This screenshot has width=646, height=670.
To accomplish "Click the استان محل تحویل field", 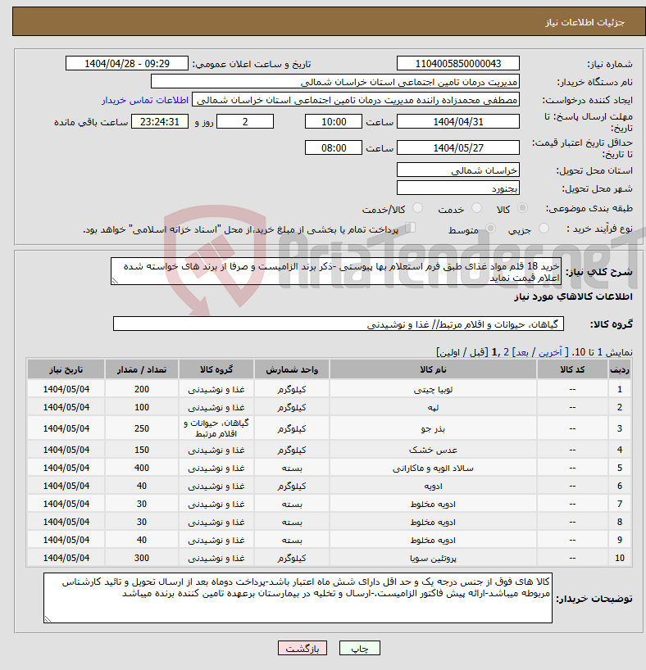I will pyautogui.click(x=457, y=170).
